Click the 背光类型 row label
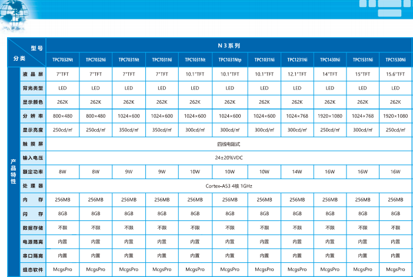The width and height of the screenshot is (413, 277). coord(33,88)
